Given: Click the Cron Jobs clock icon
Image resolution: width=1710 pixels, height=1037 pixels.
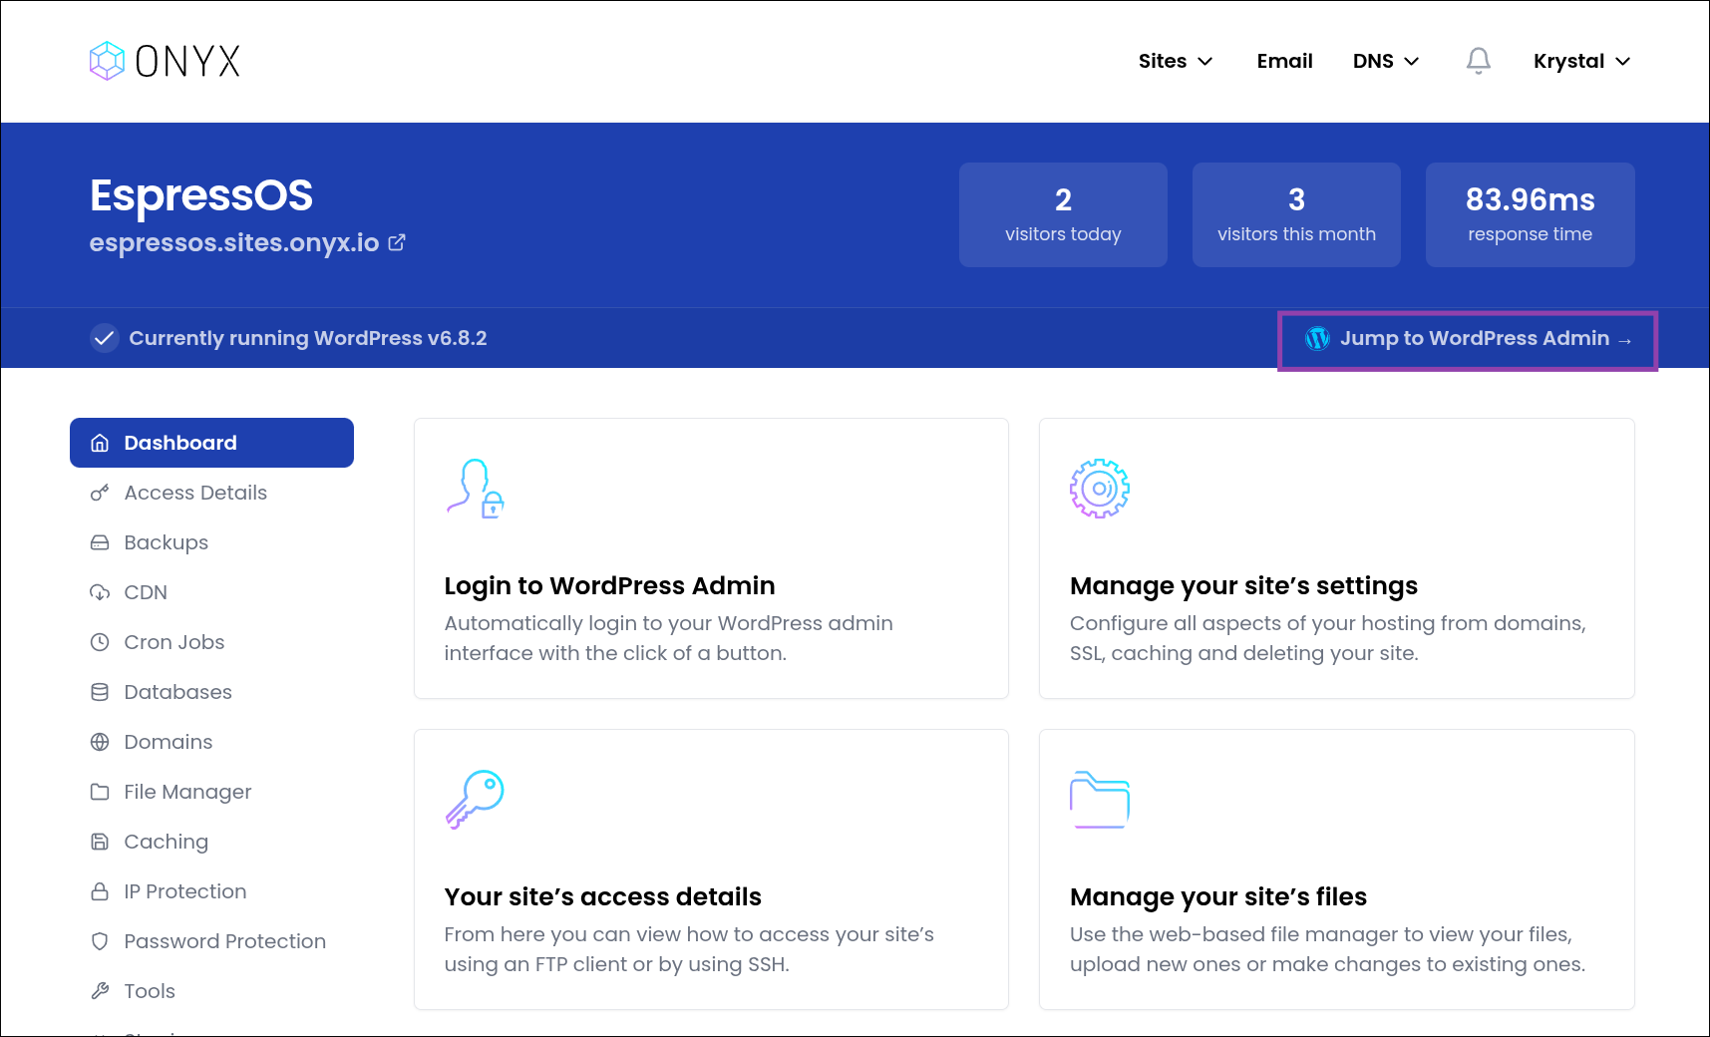Looking at the screenshot, I should pyautogui.click(x=100, y=642).
